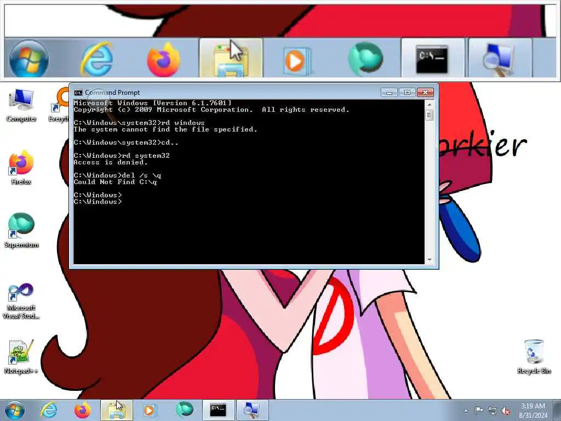The image size is (561, 421).
Task: Close the Command Prompt window
Action: 425,93
